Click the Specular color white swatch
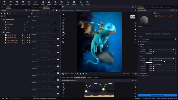The image size is (178, 100). point(149,62)
